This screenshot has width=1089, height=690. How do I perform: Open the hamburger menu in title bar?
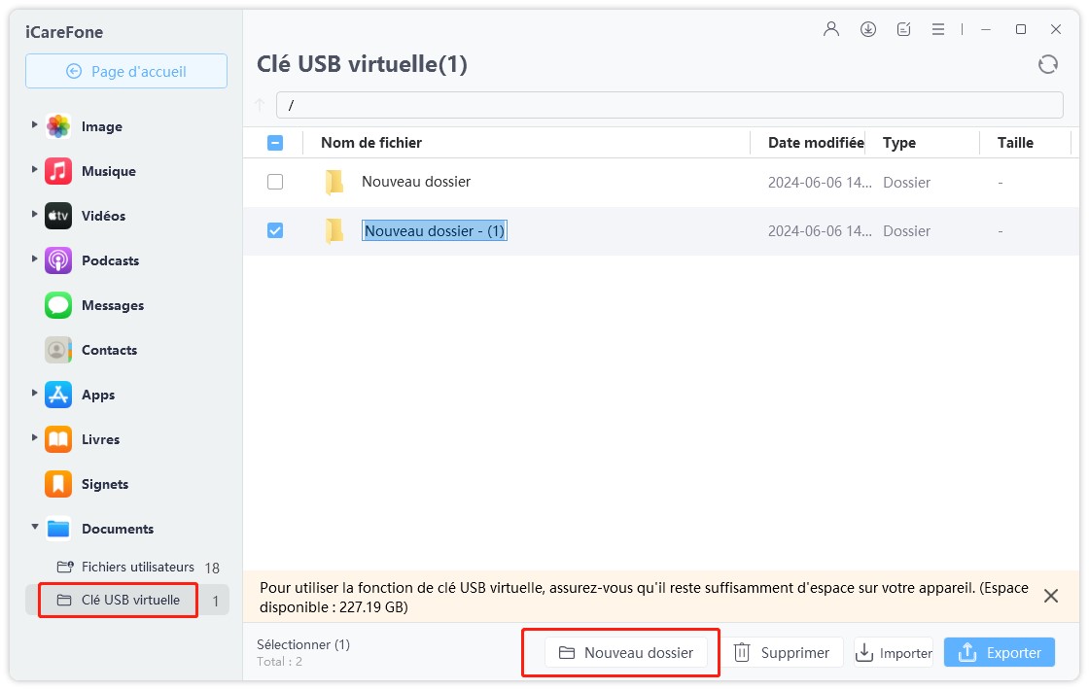[x=938, y=29]
